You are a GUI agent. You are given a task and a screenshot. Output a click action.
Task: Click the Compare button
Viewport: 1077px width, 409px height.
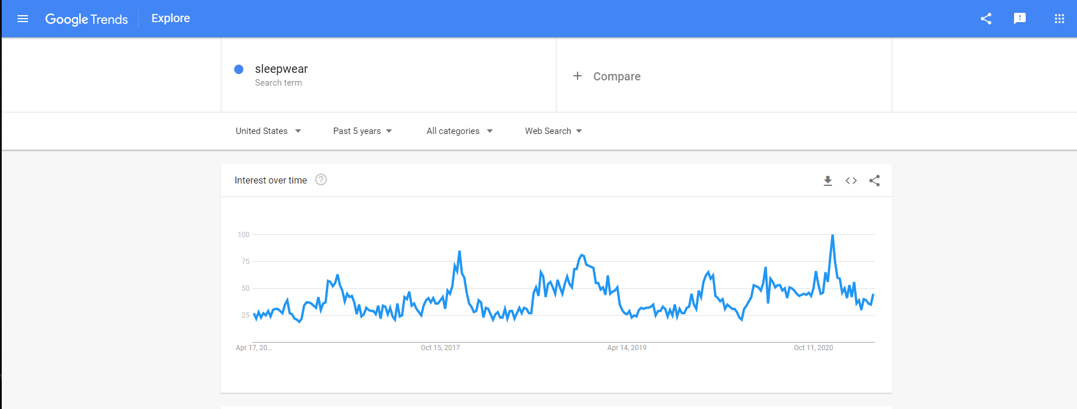tap(617, 76)
